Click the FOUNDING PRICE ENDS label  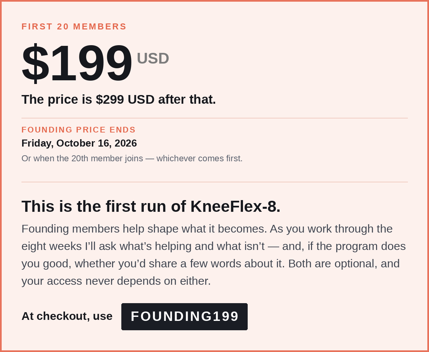pyautogui.click(x=78, y=129)
